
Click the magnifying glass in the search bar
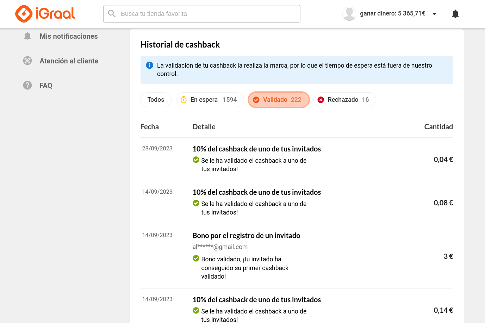pyautogui.click(x=112, y=13)
